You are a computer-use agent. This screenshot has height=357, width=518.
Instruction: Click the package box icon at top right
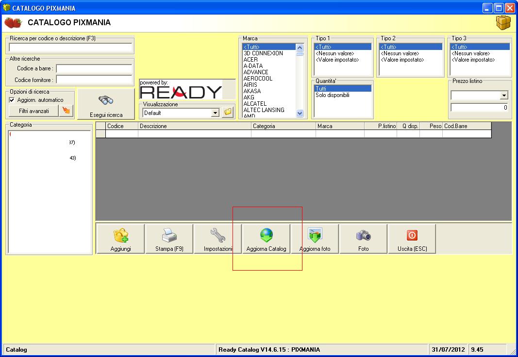[x=503, y=22]
